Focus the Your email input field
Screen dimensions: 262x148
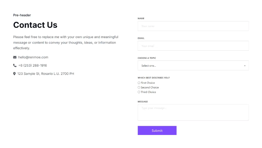(193, 46)
